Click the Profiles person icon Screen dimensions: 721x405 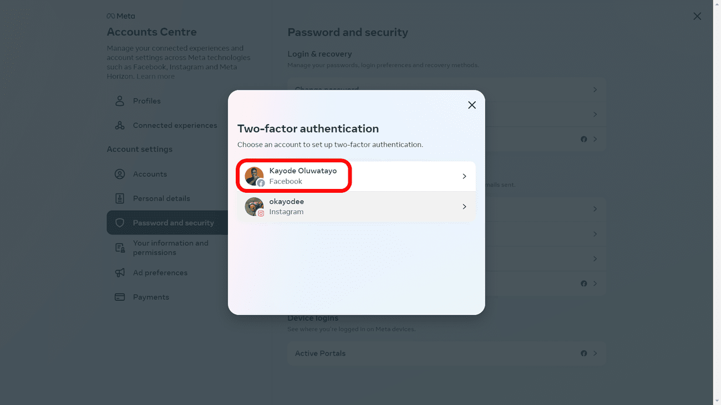click(x=120, y=101)
